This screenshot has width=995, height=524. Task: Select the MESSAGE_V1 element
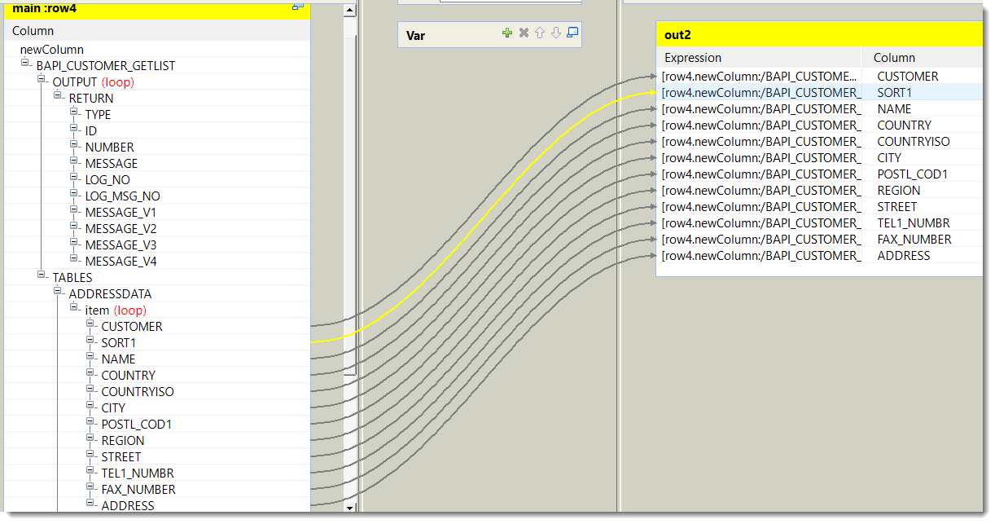click(x=121, y=212)
